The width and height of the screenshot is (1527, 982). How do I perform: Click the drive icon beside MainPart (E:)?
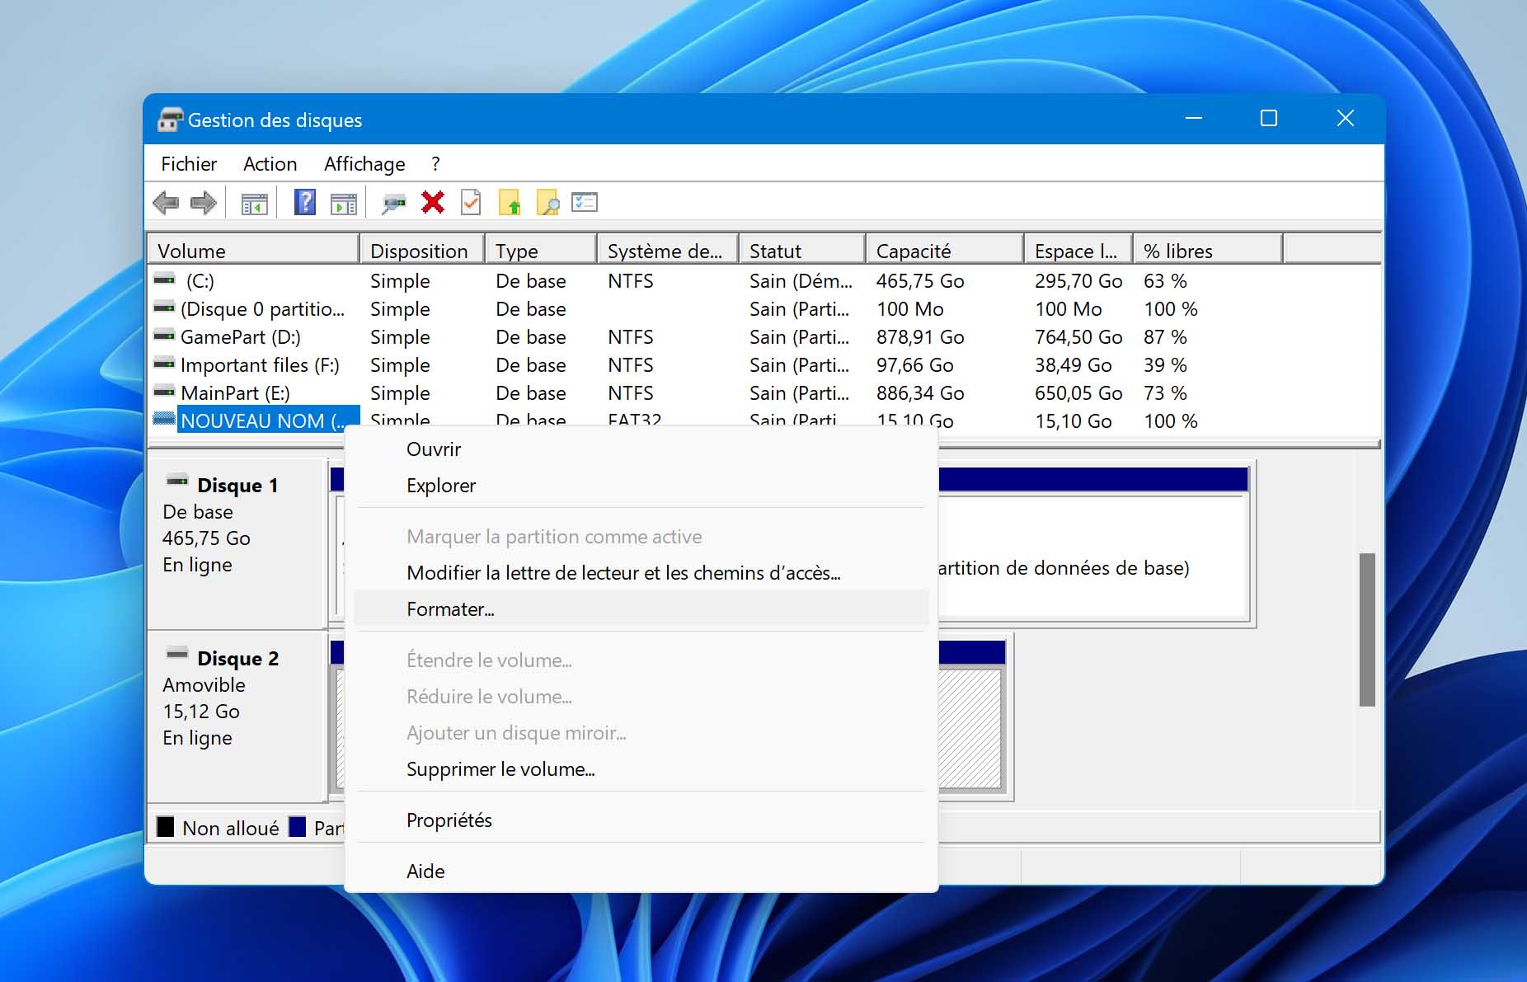tap(165, 392)
